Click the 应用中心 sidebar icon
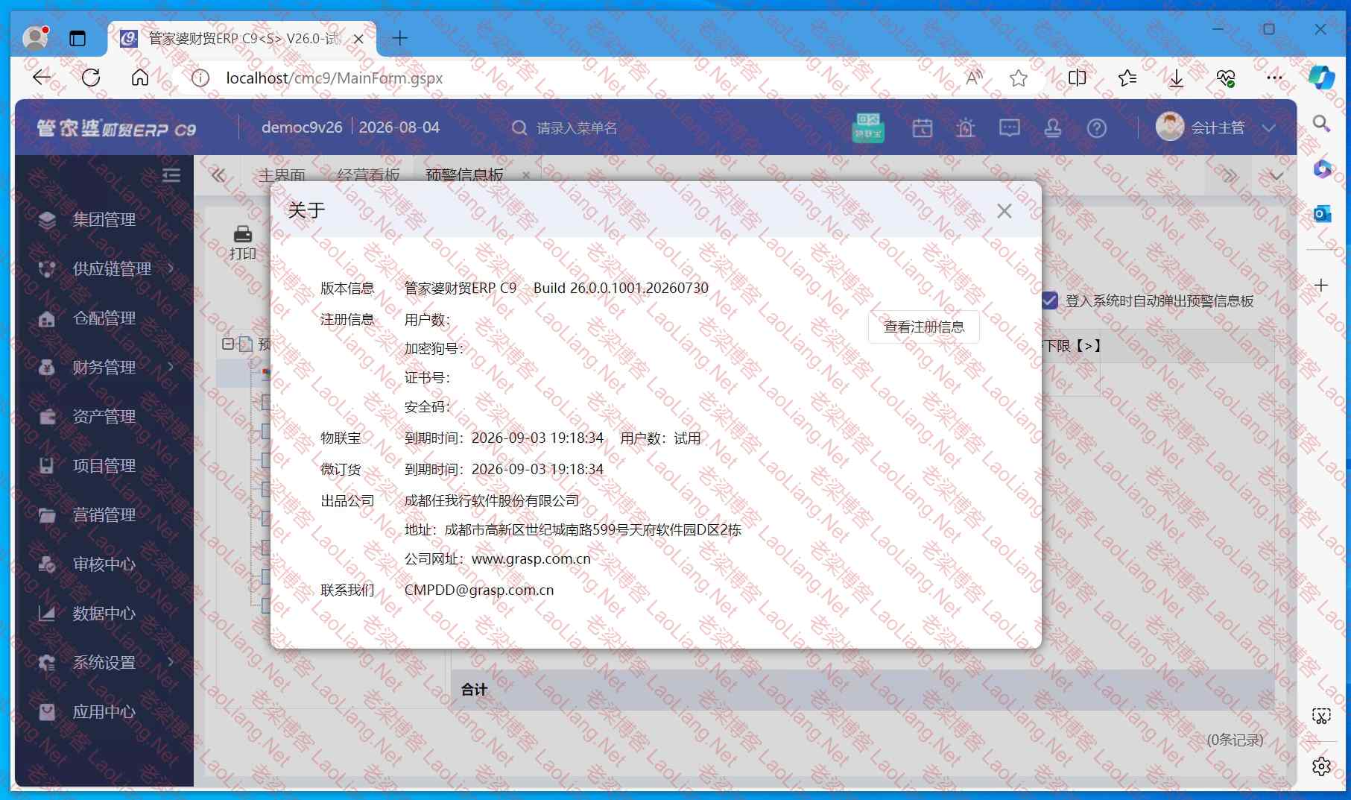Image resolution: width=1351 pixels, height=800 pixels. 47,712
